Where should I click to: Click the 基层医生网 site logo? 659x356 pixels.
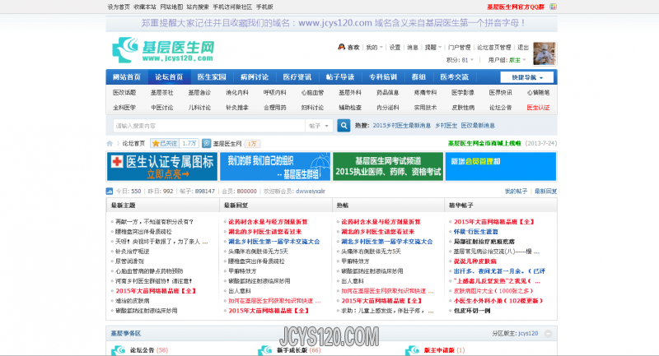162,52
